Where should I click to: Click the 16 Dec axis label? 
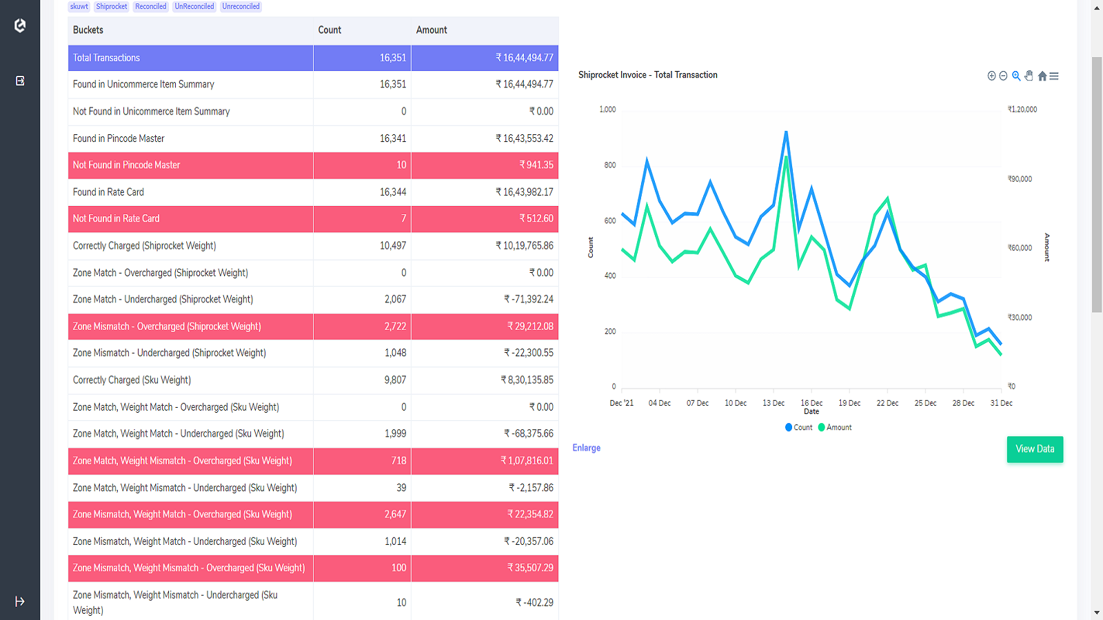pyautogui.click(x=811, y=403)
